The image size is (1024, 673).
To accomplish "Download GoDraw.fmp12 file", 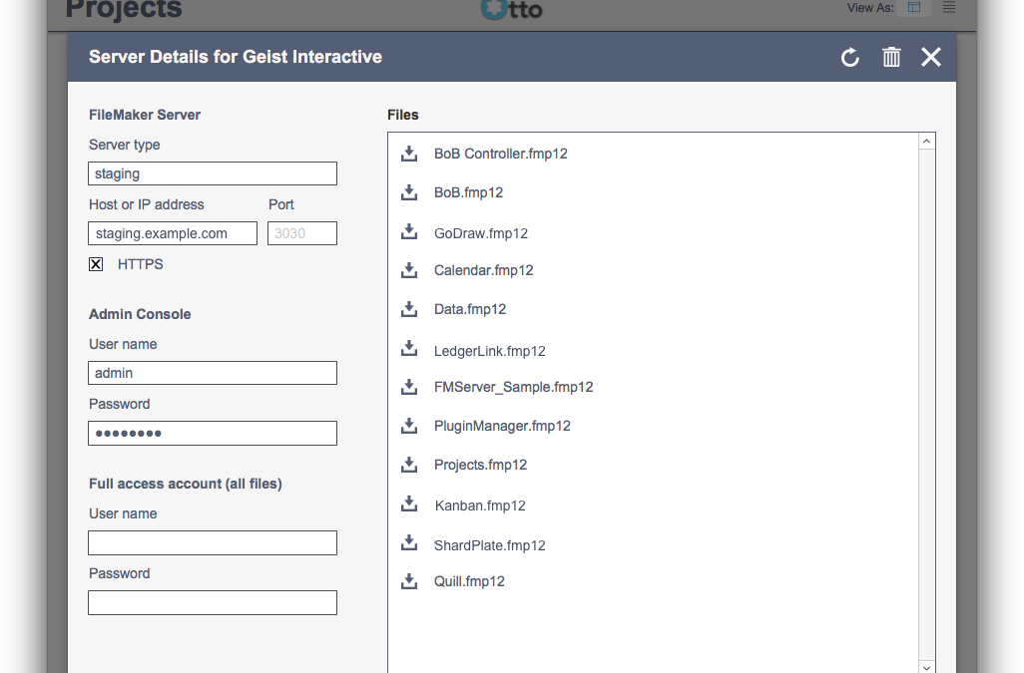I will (x=409, y=231).
